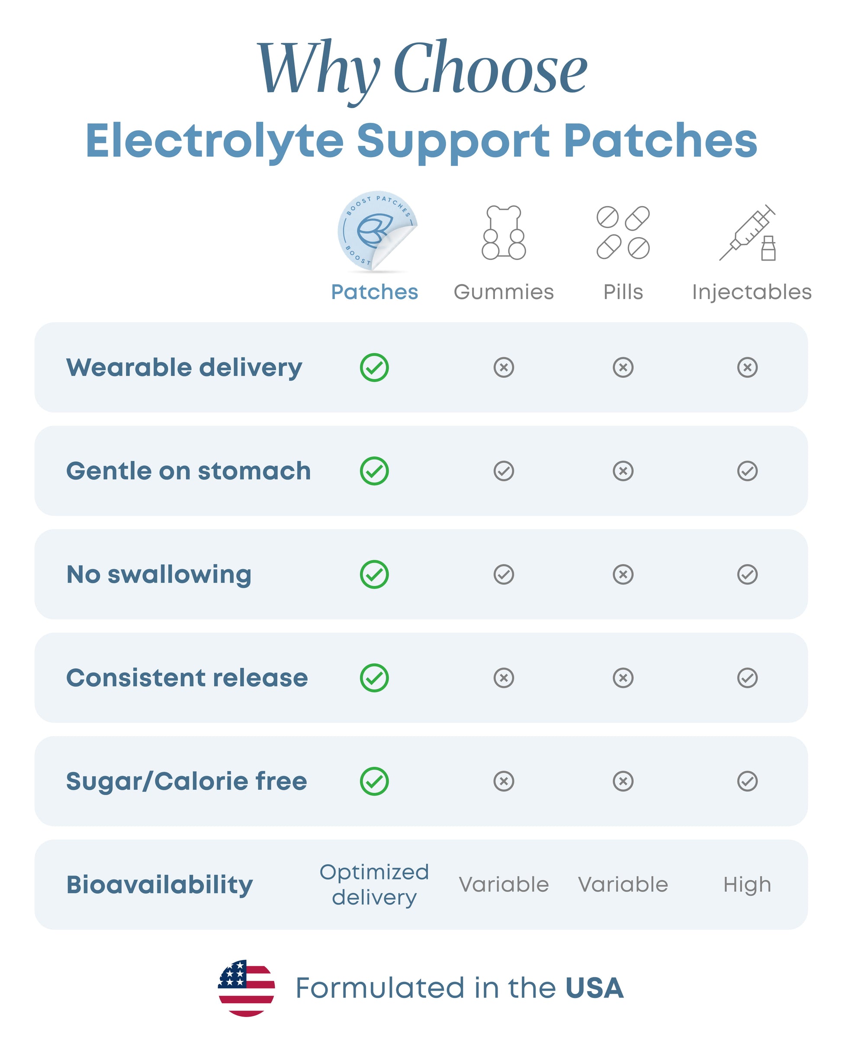The height and width of the screenshot is (1053, 842).
Task: Click Injectables X mark for Wearable delivery
Action: pyautogui.click(x=747, y=367)
